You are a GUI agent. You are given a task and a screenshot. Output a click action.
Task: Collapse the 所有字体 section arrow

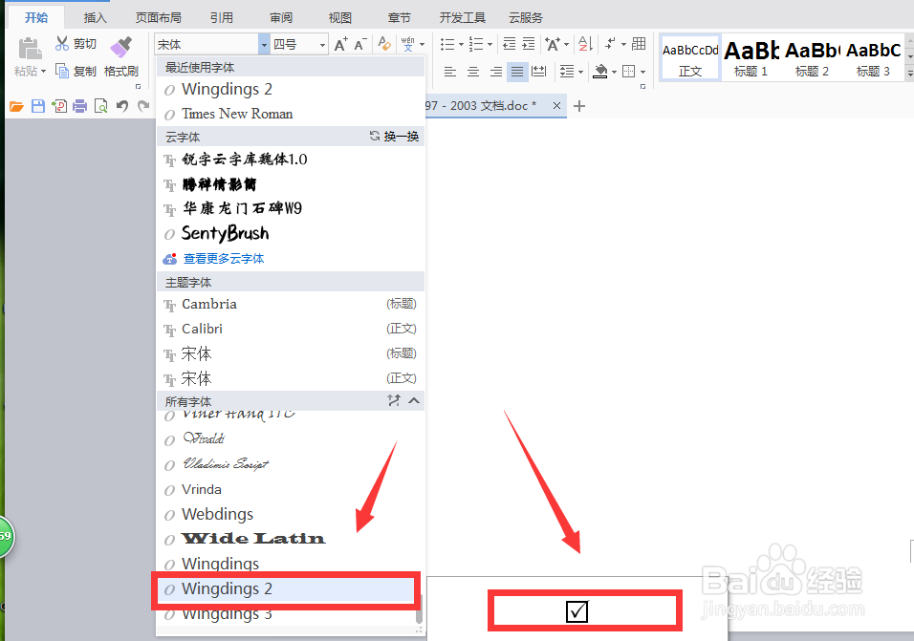coord(413,400)
